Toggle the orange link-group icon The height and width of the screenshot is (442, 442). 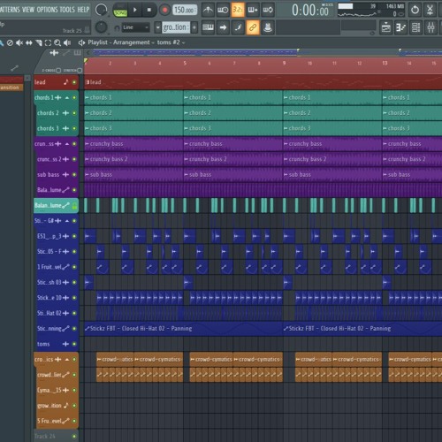point(253,27)
